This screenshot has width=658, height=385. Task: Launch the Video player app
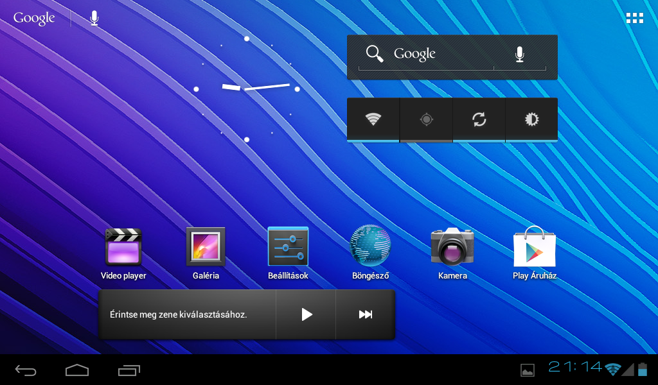click(123, 253)
